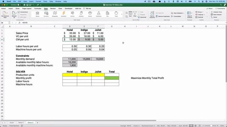The width and height of the screenshot is (227, 127).
Task: Select the Automatic data type
Action: click(x=64, y=14)
